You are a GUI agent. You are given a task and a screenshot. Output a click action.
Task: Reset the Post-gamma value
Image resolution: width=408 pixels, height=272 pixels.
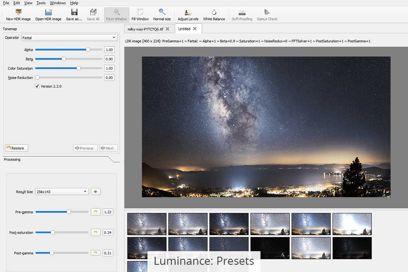pos(96,253)
